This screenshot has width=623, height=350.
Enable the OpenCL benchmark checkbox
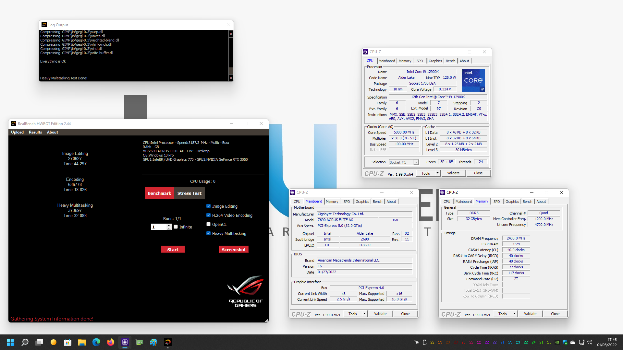(208, 224)
